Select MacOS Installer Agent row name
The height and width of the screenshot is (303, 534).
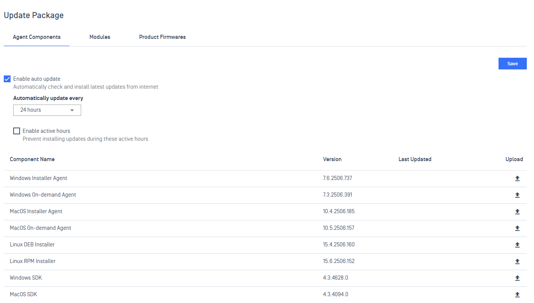(36, 211)
